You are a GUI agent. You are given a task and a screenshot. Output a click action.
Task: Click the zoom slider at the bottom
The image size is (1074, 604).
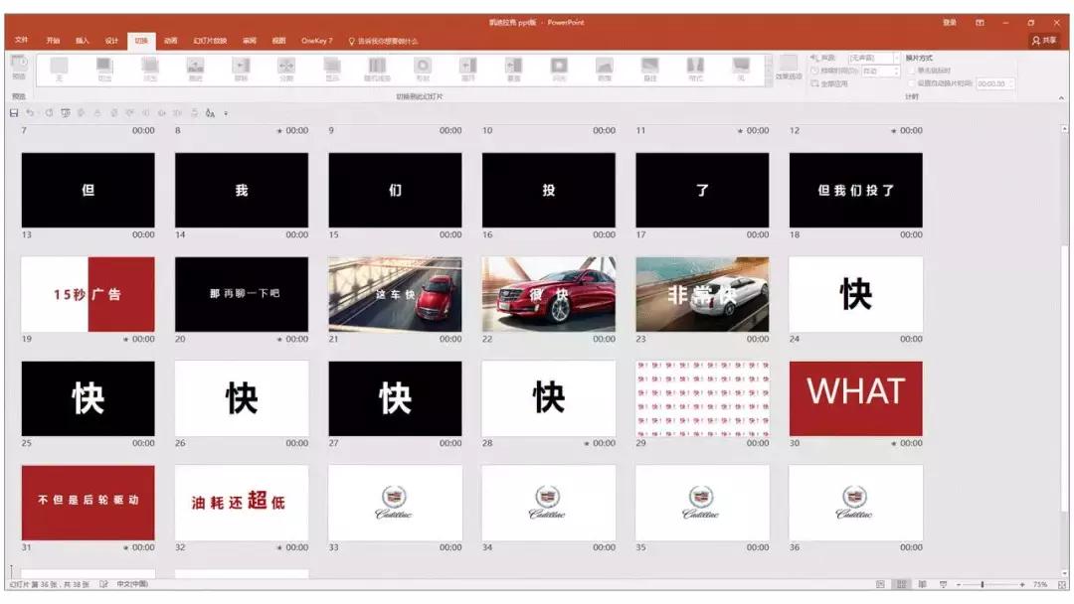tap(983, 583)
